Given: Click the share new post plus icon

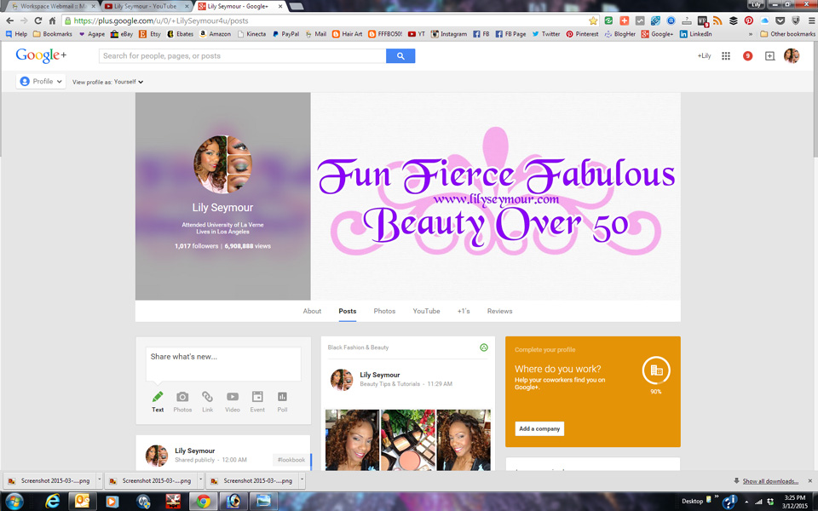Looking at the screenshot, I should [x=769, y=56].
